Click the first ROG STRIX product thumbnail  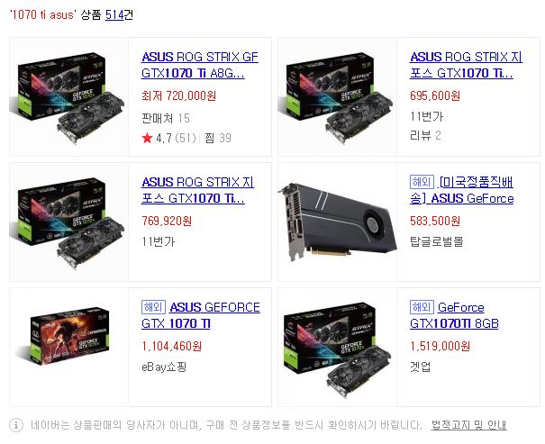point(68,97)
